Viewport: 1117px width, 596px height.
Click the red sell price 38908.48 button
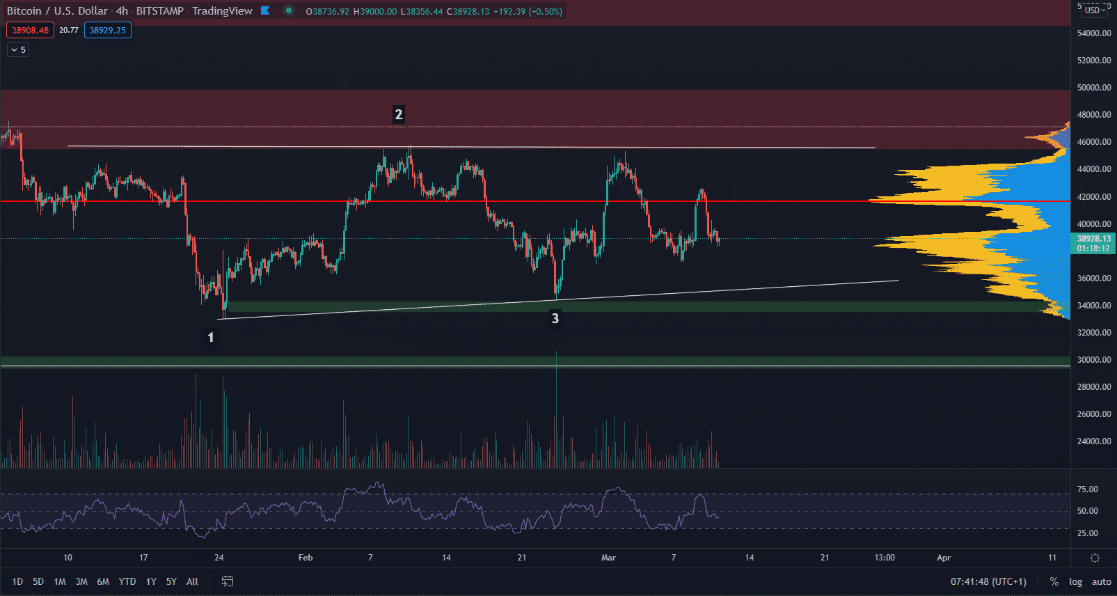point(31,30)
